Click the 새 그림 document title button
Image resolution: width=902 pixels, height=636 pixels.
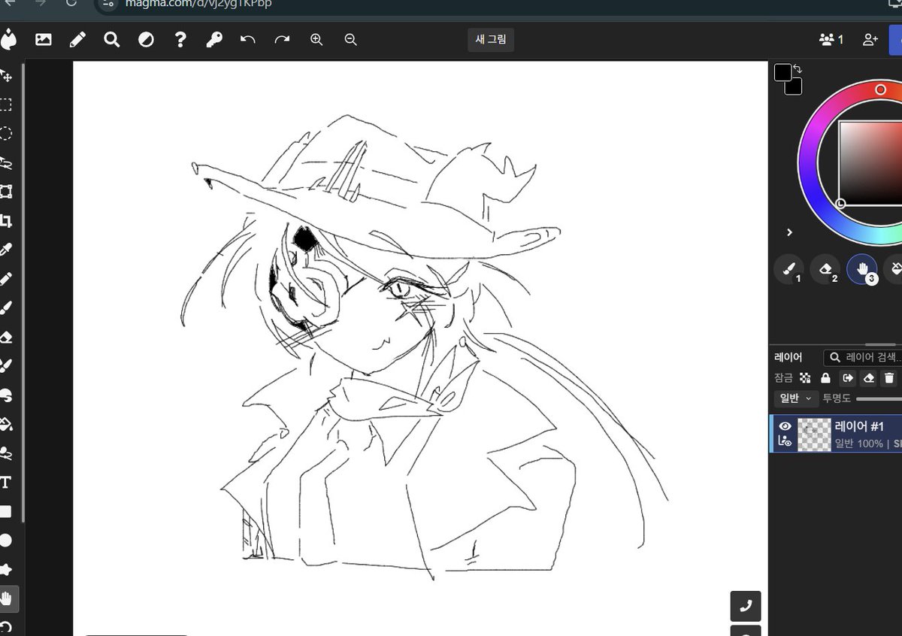tap(492, 40)
